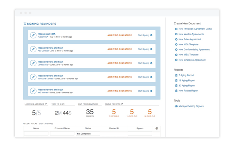This screenshot has height=150, width=233.
Task: Click the Signers filter input field
Action: tap(140, 134)
